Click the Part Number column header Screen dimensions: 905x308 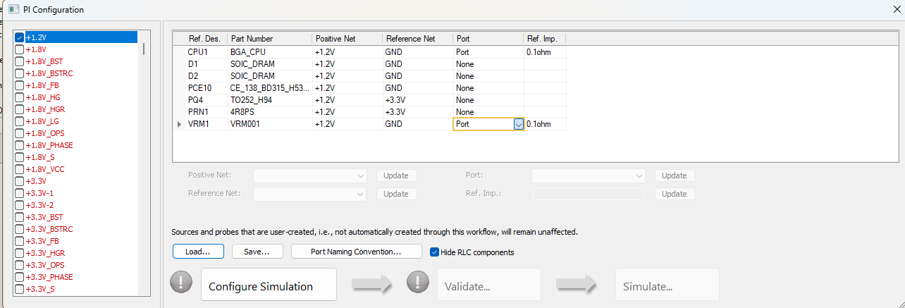269,38
